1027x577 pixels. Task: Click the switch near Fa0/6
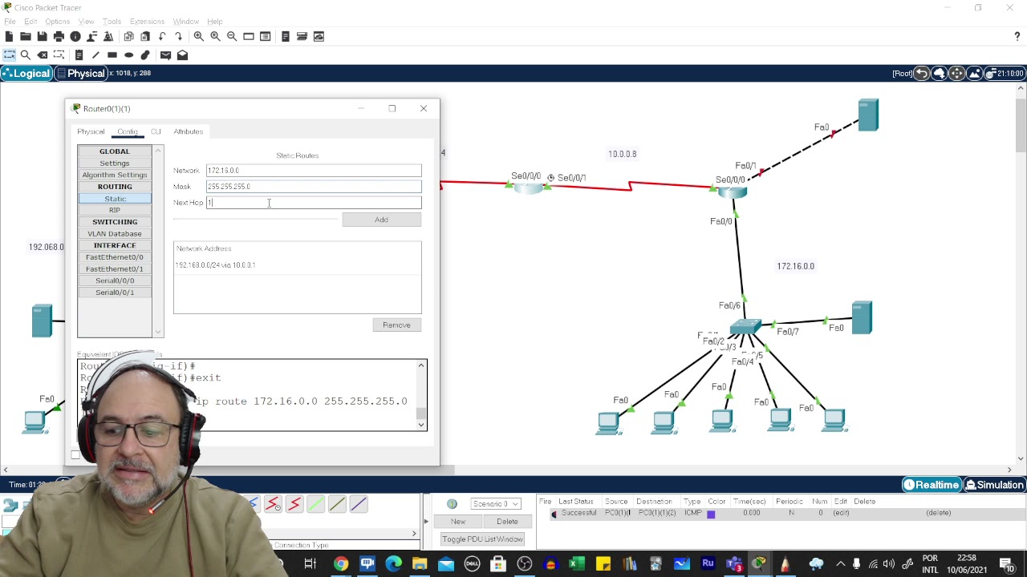click(745, 326)
